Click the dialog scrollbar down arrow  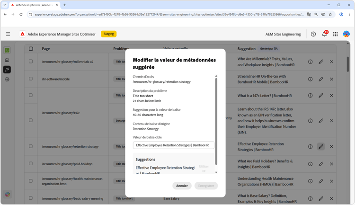216,173
